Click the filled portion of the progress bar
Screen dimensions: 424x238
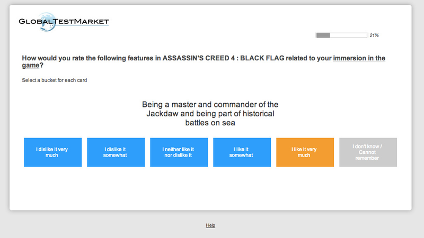[323, 35]
